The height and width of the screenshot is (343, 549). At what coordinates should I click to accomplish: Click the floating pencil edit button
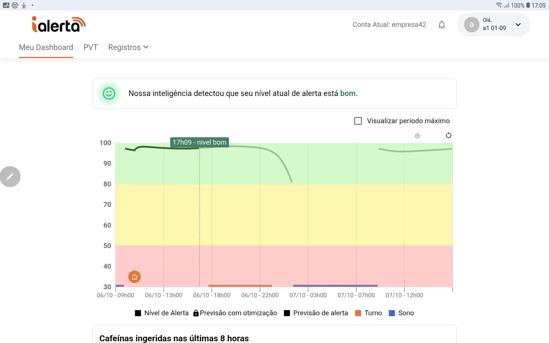(x=10, y=177)
